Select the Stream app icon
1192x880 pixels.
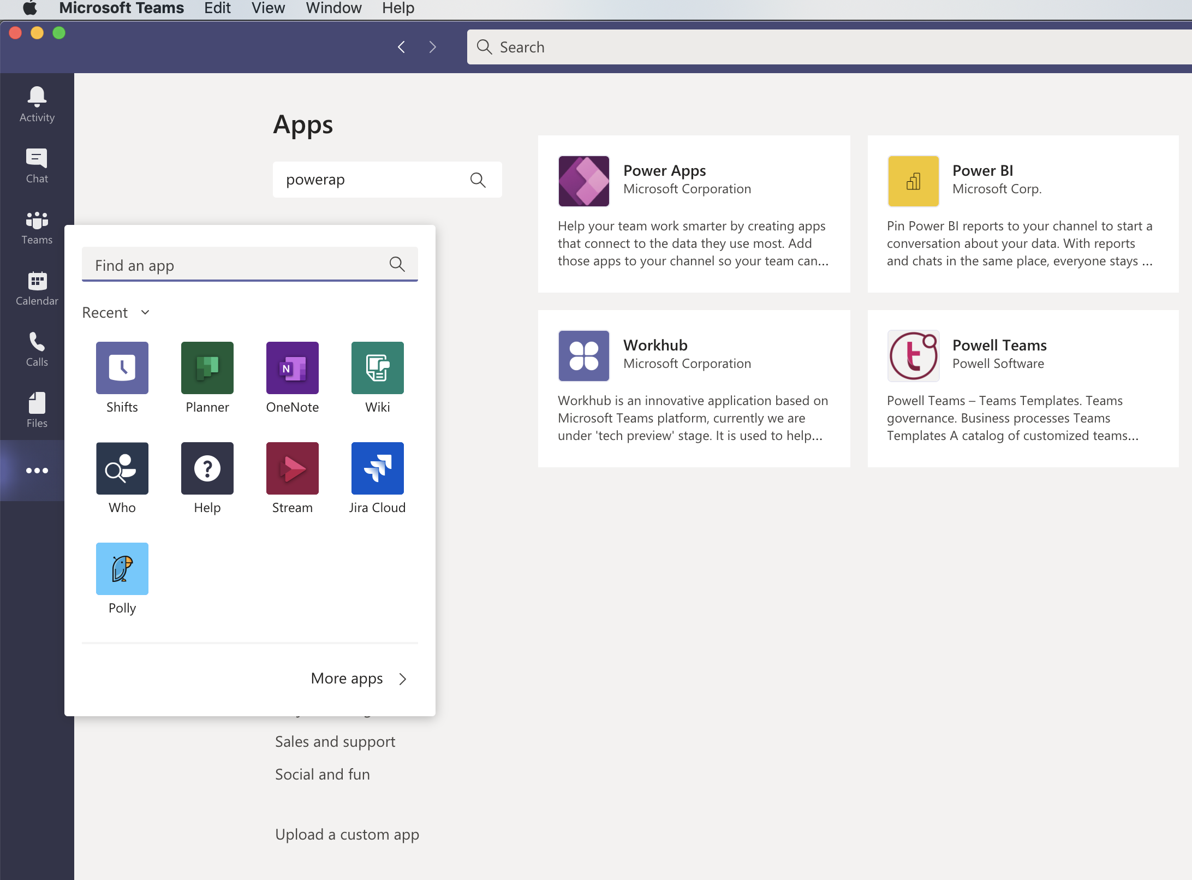click(x=292, y=468)
